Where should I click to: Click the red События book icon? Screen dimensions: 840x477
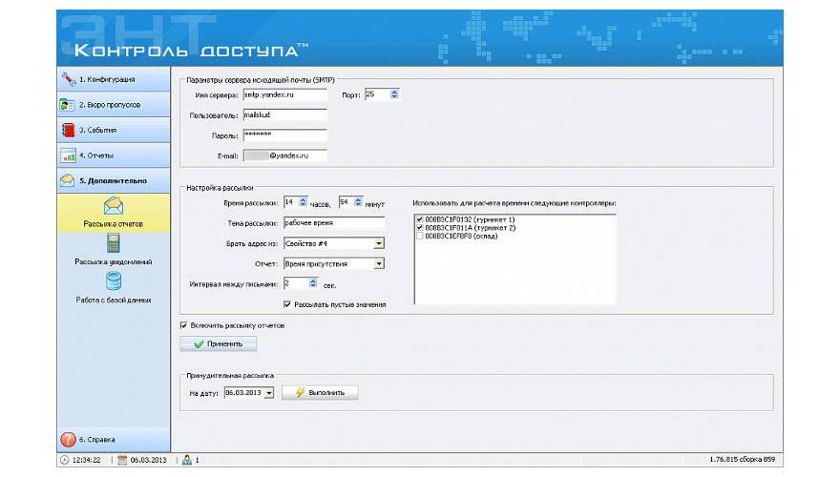coord(68,130)
